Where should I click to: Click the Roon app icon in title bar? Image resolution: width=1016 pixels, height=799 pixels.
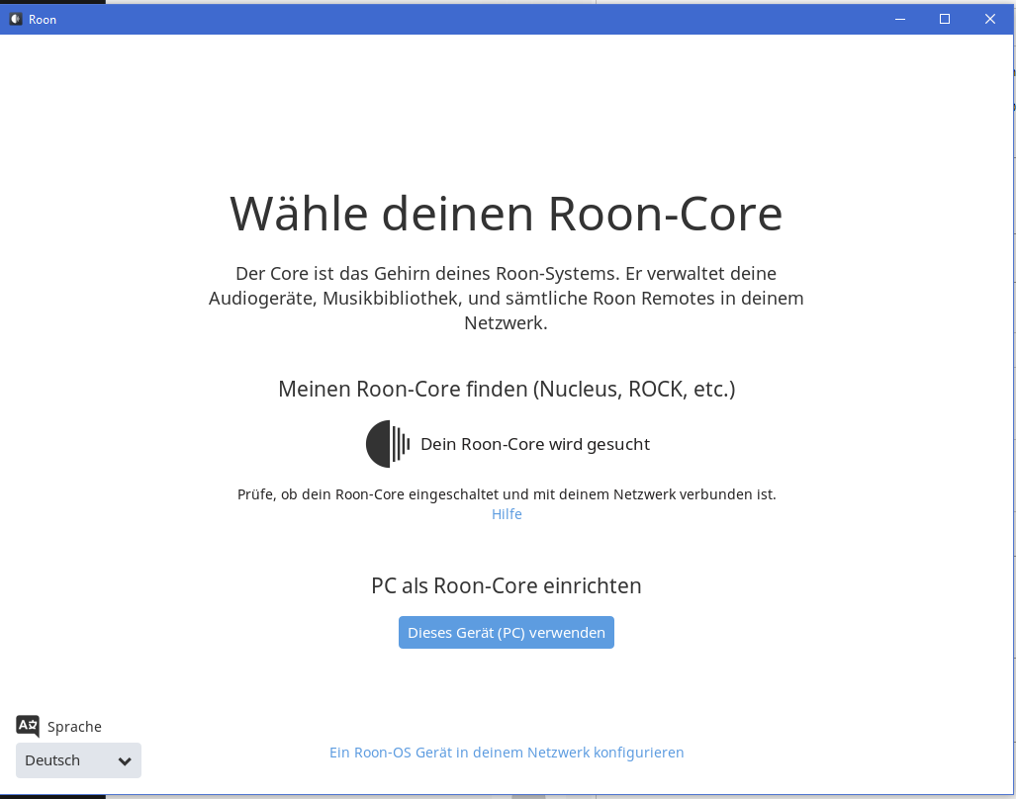[16, 20]
